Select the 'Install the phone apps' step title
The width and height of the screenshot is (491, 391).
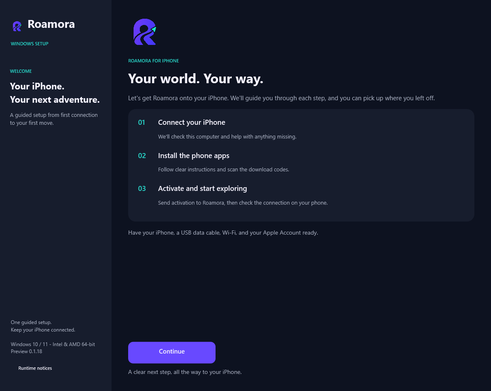point(193,156)
